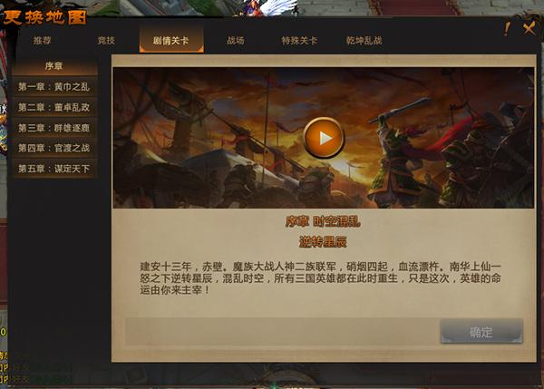Click the exclamation help icon
Image resolution: width=544 pixels, height=389 pixels.
[507, 29]
